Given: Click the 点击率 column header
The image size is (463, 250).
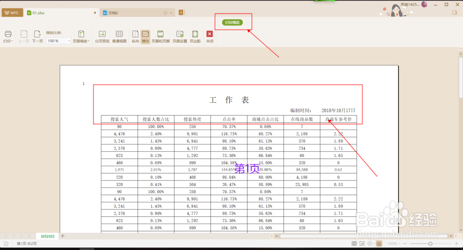Looking at the screenshot, I should point(229,119).
